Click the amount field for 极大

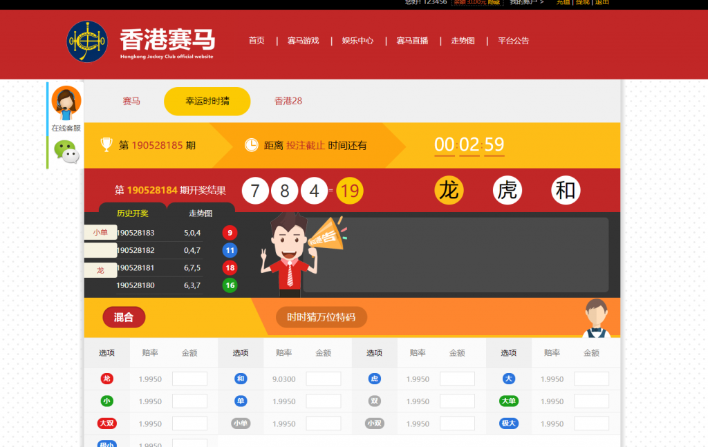591,424
